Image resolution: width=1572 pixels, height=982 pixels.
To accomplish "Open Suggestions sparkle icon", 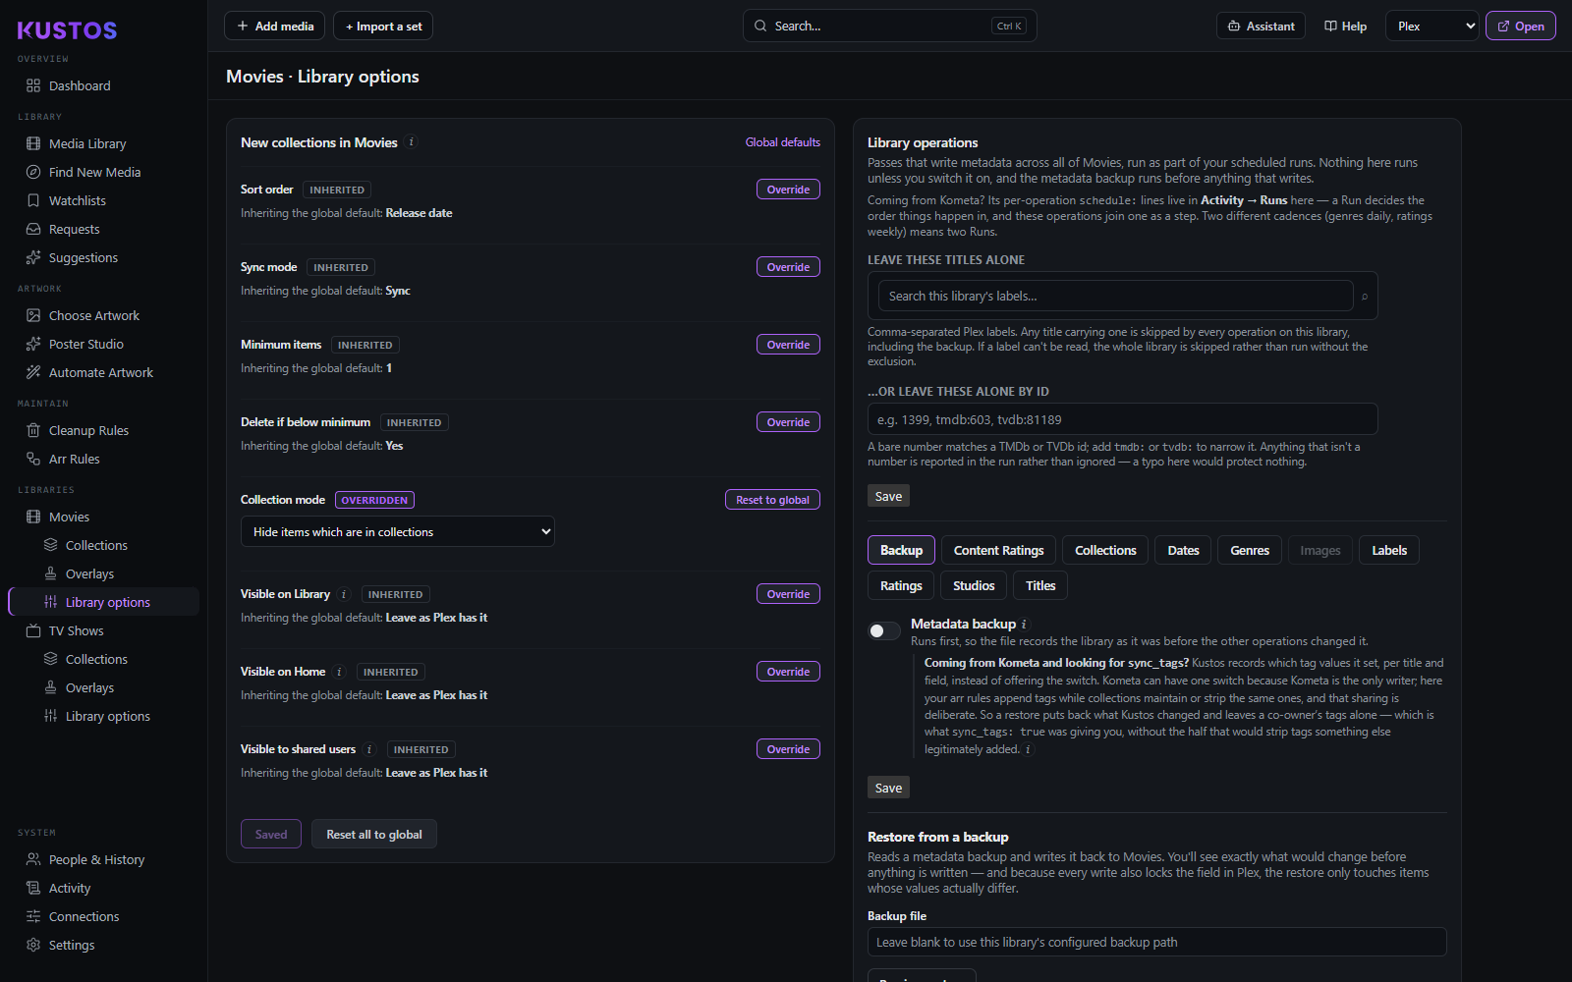I will [33, 257].
